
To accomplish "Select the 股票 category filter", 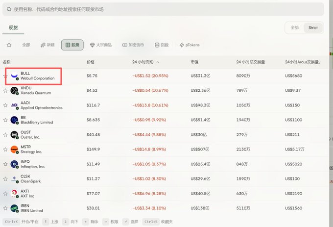I will coord(72,45).
